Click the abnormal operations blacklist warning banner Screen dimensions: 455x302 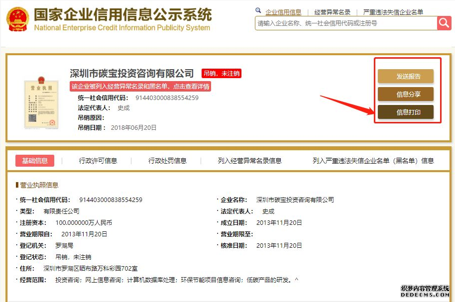(140, 87)
